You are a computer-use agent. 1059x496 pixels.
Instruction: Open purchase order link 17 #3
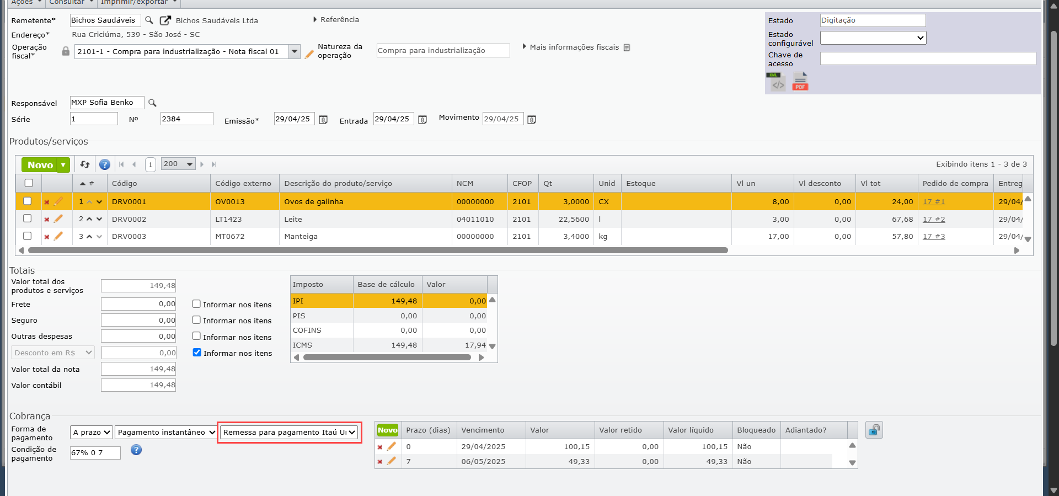[934, 237]
